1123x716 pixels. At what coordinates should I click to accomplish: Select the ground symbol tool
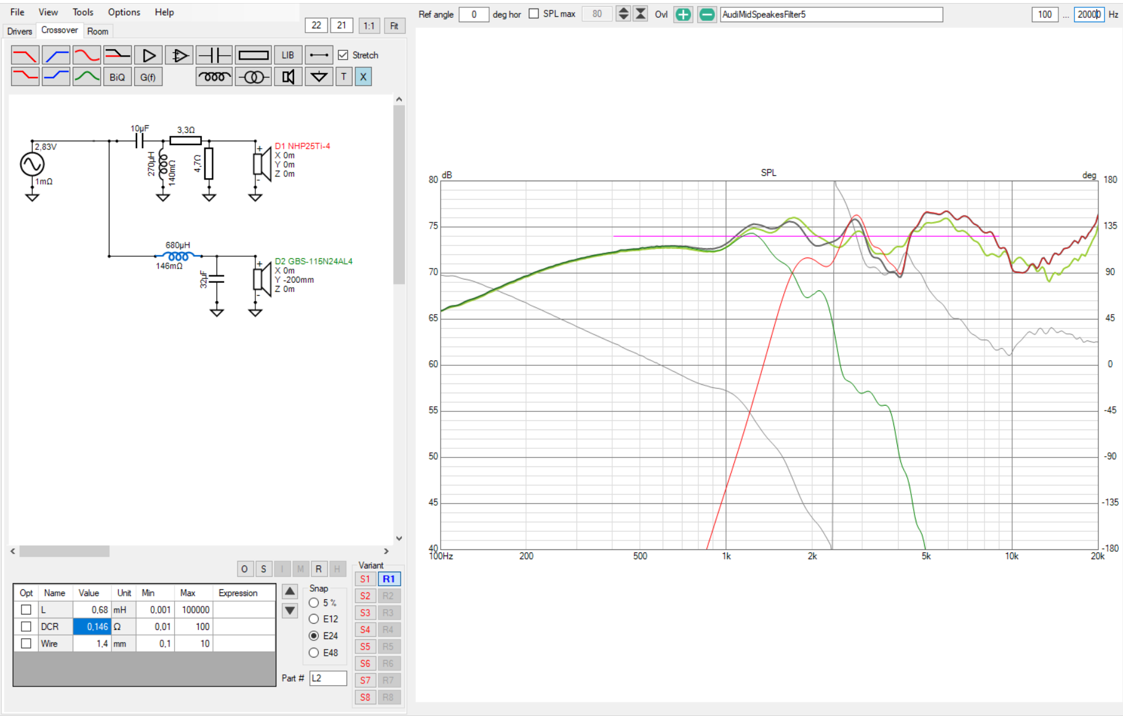319,77
